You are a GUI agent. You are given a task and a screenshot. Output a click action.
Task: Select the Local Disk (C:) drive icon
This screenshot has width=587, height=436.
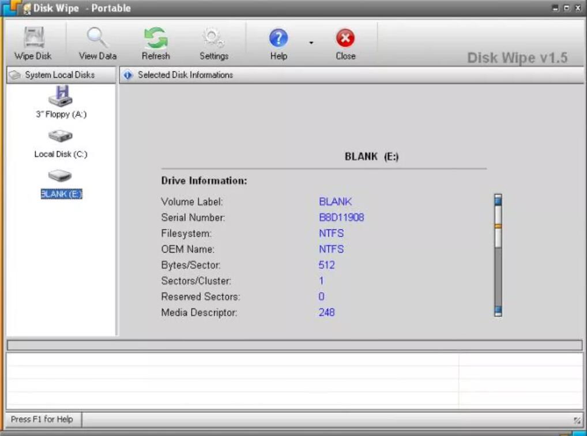tap(61, 136)
